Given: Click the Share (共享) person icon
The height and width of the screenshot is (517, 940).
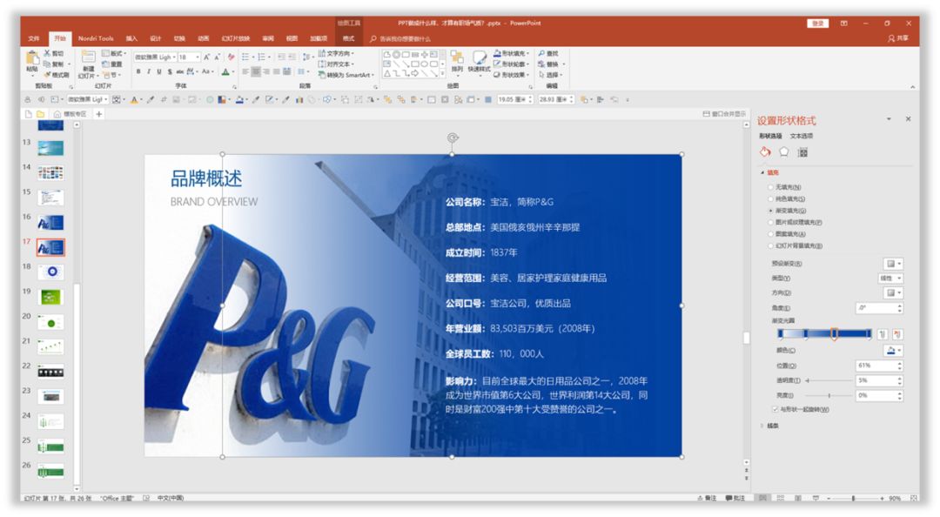Looking at the screenshot, I should pos(891,38).
